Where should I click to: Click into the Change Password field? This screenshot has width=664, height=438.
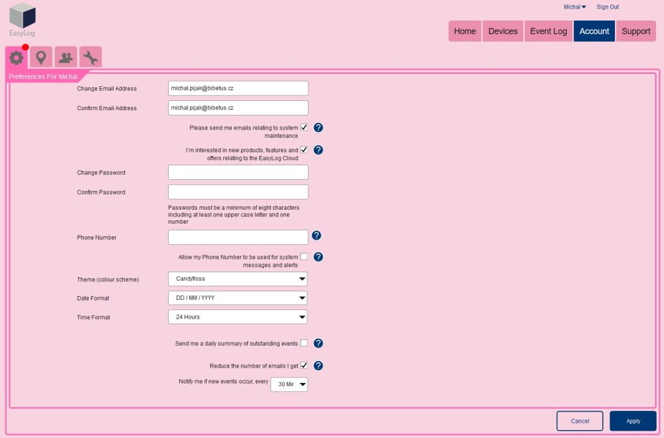238,173
